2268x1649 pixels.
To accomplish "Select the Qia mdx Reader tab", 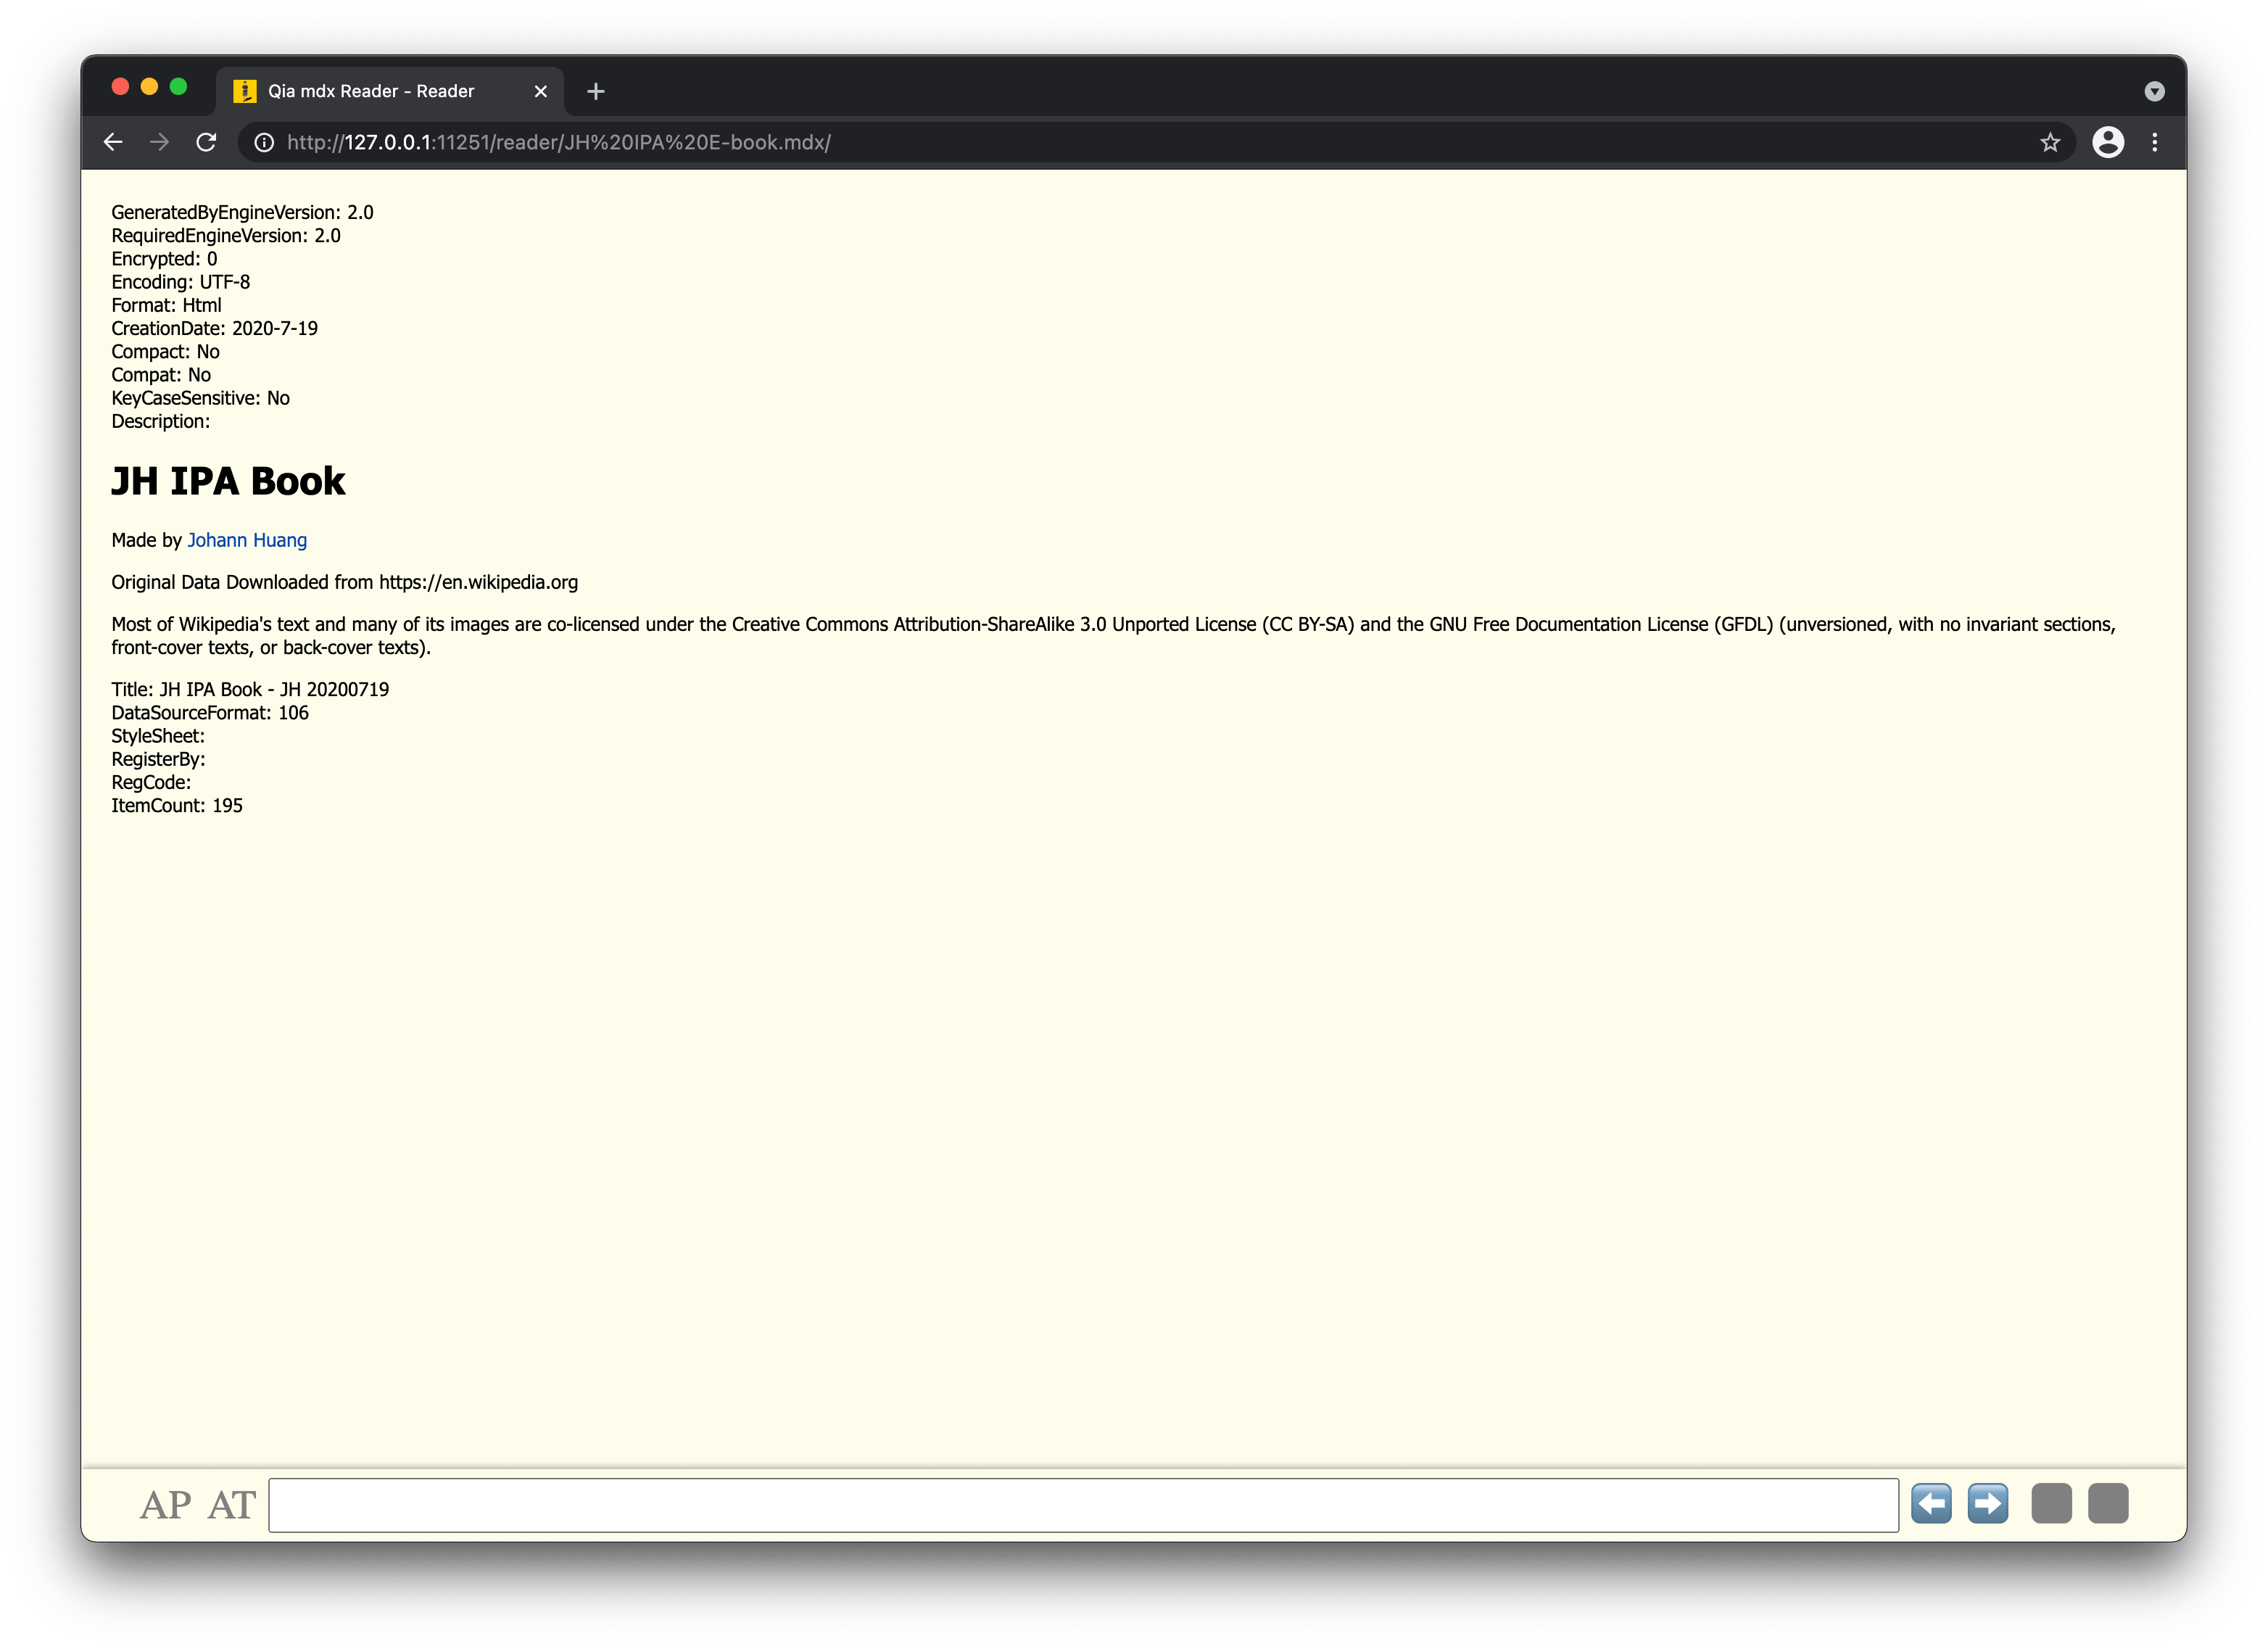I will 390,91.
